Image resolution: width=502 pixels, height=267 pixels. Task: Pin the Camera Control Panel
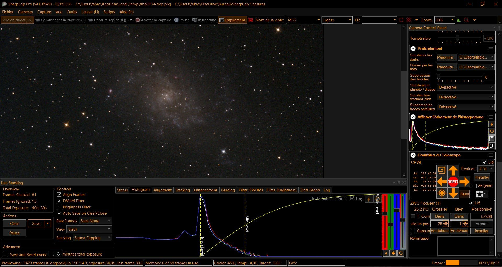click(499, 28)
